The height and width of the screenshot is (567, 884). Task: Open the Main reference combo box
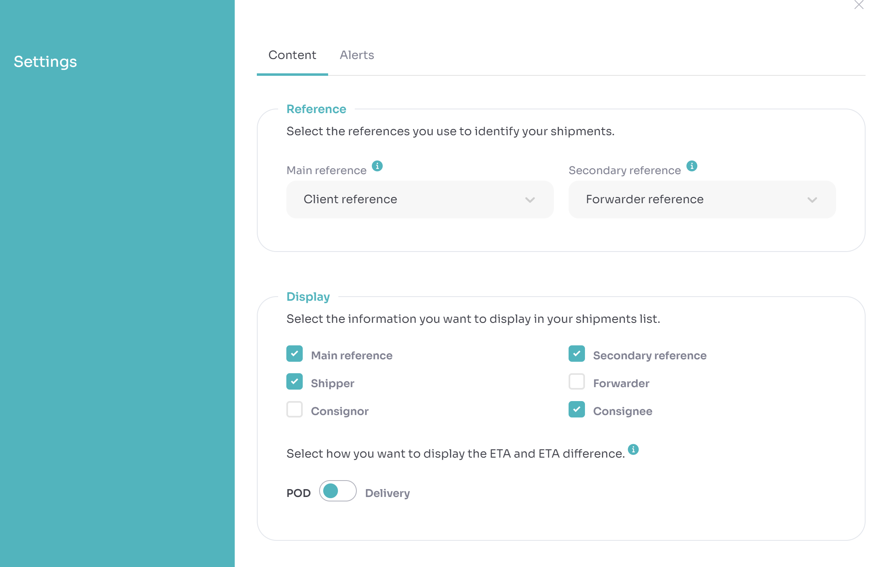pos(419,200)
